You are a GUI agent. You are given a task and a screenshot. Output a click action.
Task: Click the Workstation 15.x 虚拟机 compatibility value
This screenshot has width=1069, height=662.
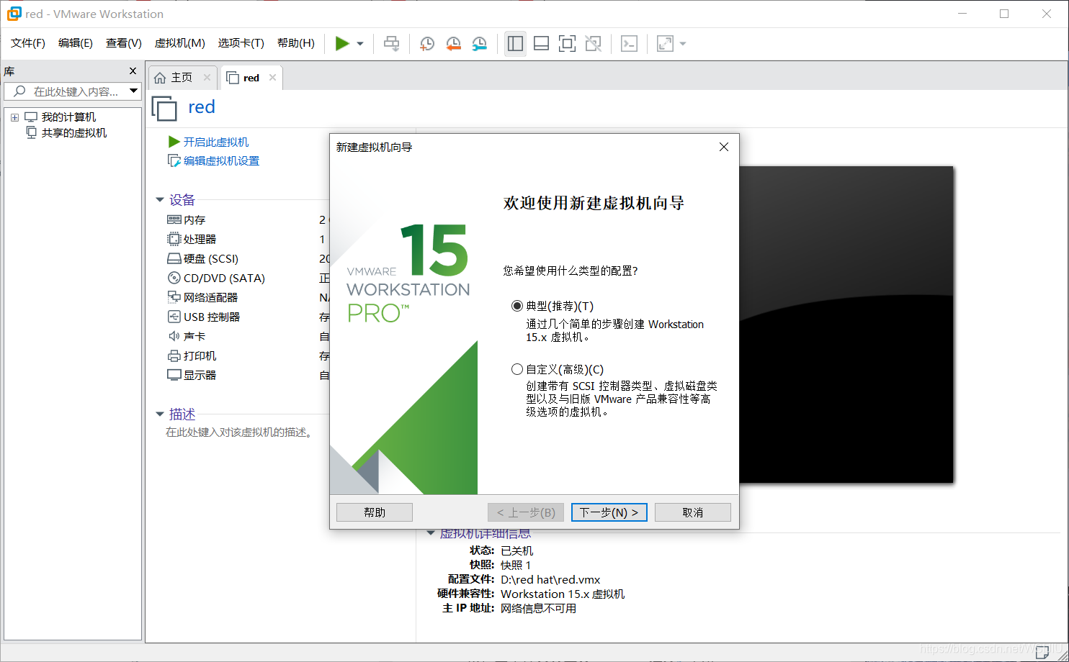click(x=563, y=594)
